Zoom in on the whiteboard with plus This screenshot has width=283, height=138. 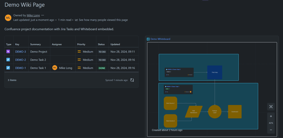click(271, 116)
